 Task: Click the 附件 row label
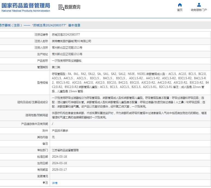click(45, 130)
